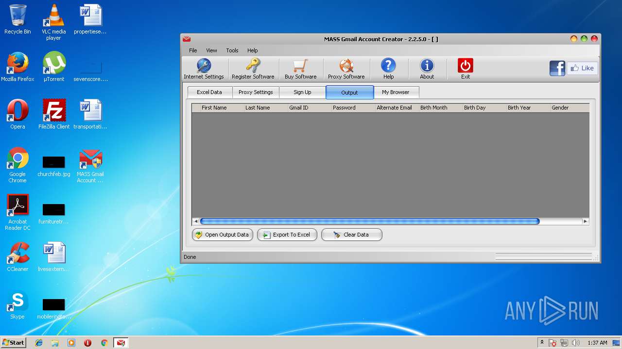Viewport: 622px width, 349px height.
Task: Open the Windows Start menu
Action: (x=13, y=343)
